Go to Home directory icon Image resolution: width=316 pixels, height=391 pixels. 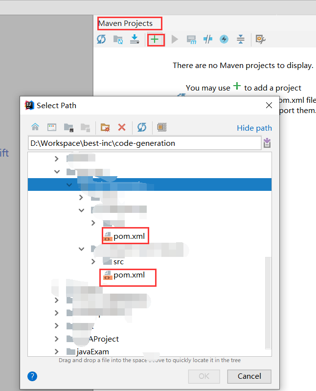click(x=35, y=127)
